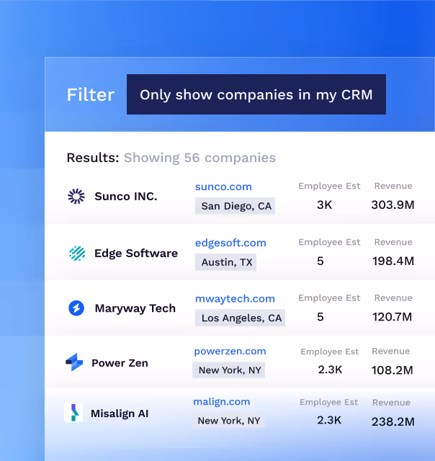The width and height of the screenshot is (435, 461).
Task: Click Edge Software's employee estimate of 5
Action: [320, 261]
